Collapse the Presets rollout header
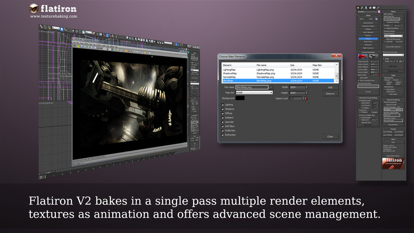Screen dimensions: 414x233 click(393, 129)
